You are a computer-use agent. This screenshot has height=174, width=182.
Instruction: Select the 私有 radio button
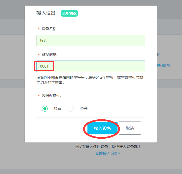(45, 109)
